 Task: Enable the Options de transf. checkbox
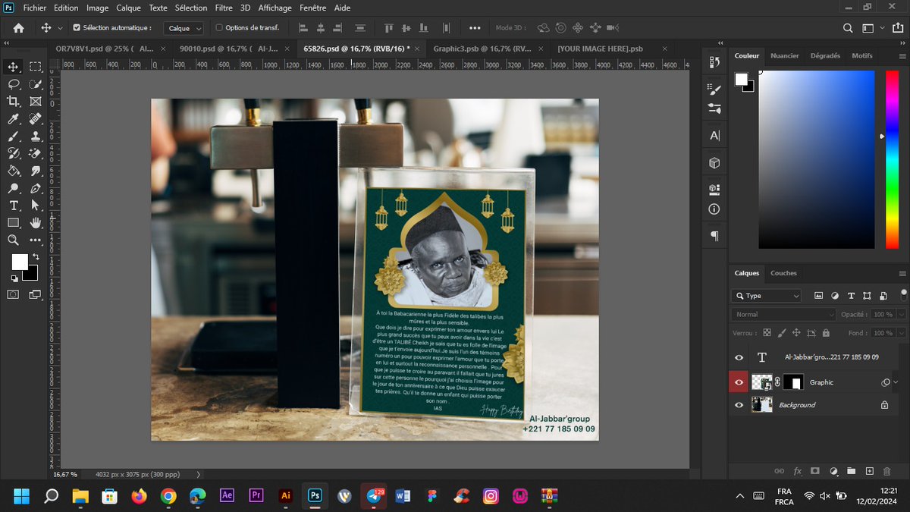220,28
